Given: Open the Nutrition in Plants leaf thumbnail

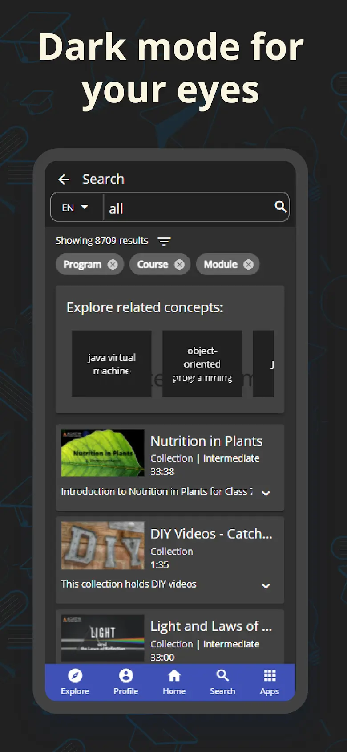Looking at the screenshot, I should coord(103,453).
